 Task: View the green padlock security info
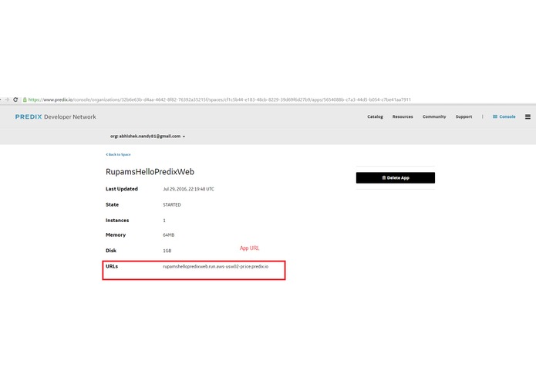click(25, 99)
